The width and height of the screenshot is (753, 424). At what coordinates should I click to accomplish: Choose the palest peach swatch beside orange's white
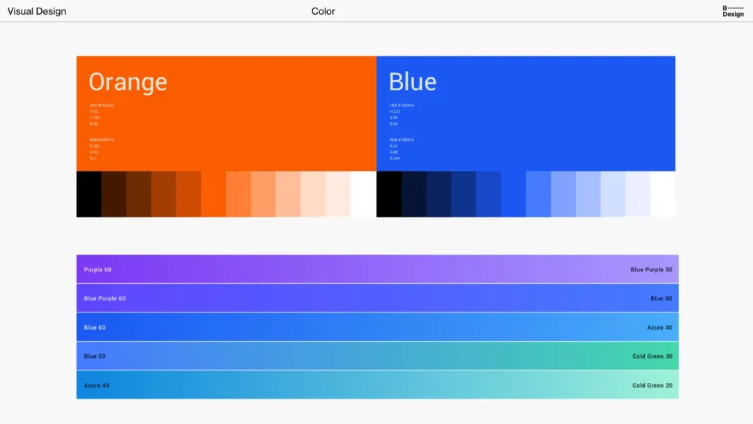pyautogui.click(x=337, y=194)
